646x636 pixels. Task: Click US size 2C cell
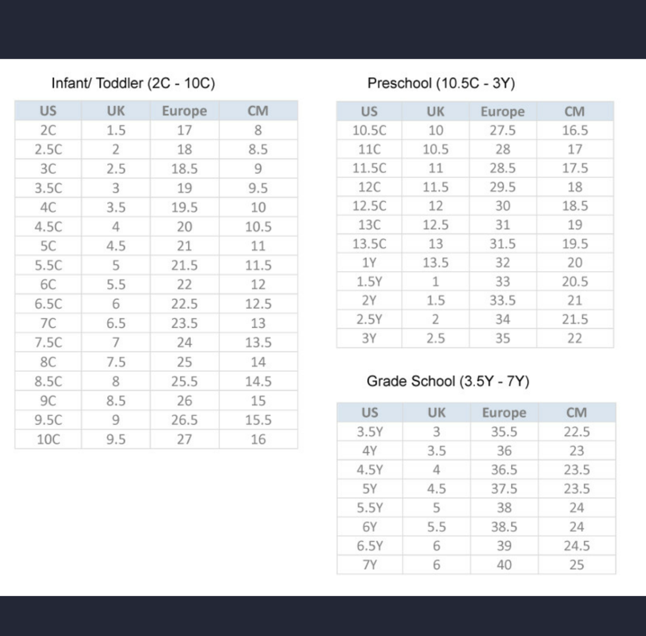click(x=48, y=130)
